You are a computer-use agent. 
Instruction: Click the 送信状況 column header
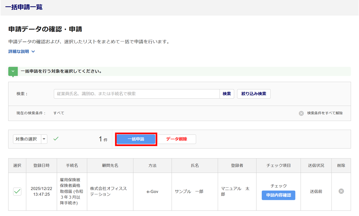point(316,166)
